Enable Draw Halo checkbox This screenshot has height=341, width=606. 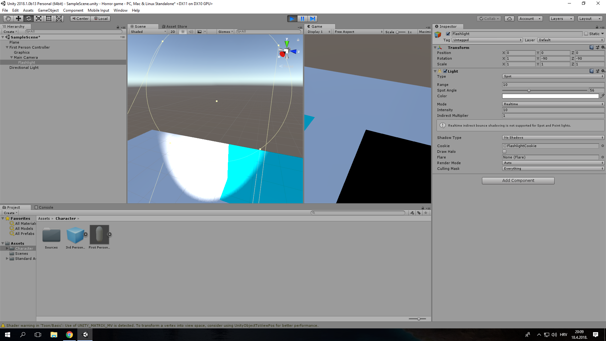click(x=504, y=152)
